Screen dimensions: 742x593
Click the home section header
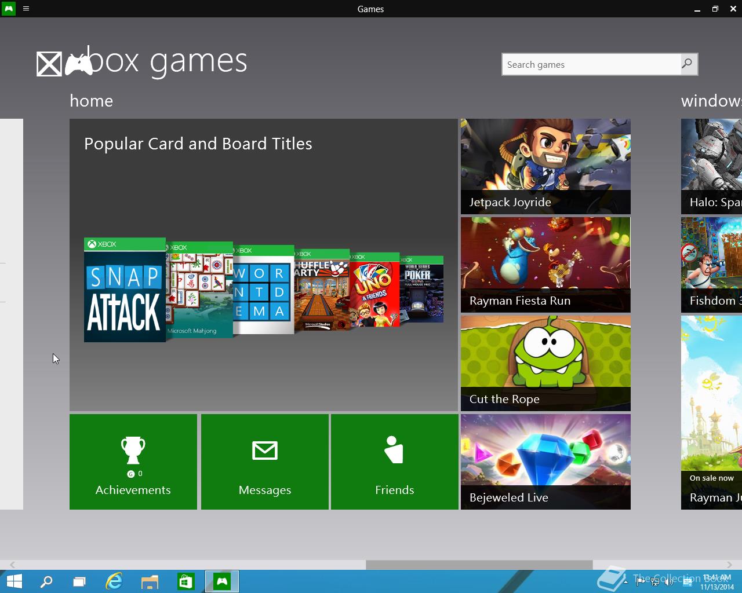(x=92, y=101)
